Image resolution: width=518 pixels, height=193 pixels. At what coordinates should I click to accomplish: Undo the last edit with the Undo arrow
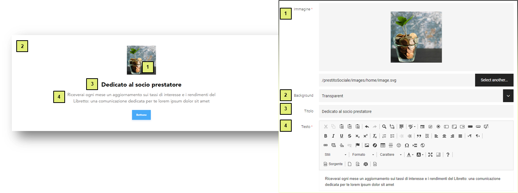367,127
